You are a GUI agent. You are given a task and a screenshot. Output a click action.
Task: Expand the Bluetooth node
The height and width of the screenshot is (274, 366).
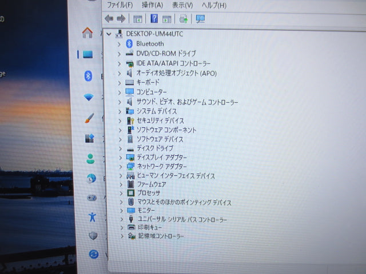[x=119, y=44]
